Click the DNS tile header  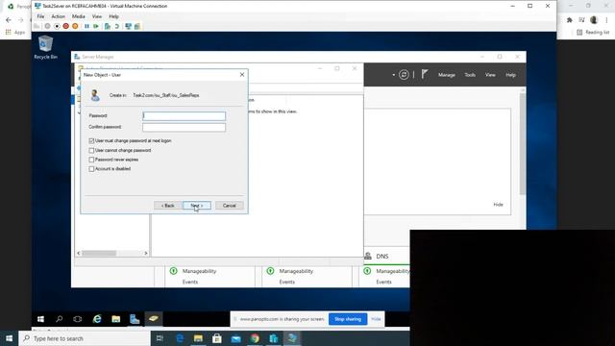(382, 257)
